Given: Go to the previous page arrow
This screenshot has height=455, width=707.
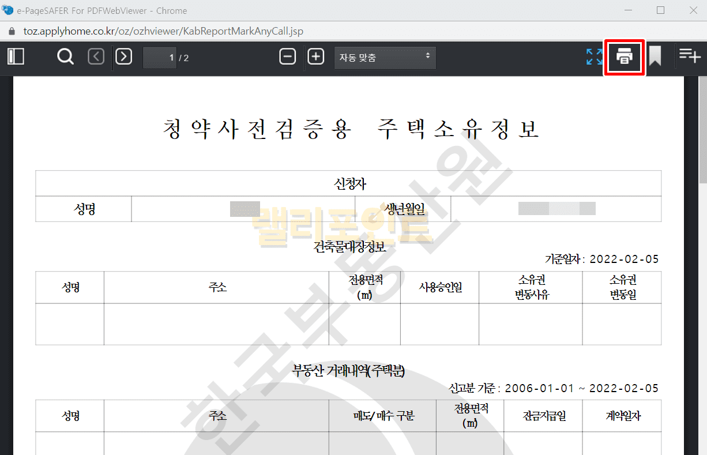Looking at the screenshot, I should [x=96, y=57].
